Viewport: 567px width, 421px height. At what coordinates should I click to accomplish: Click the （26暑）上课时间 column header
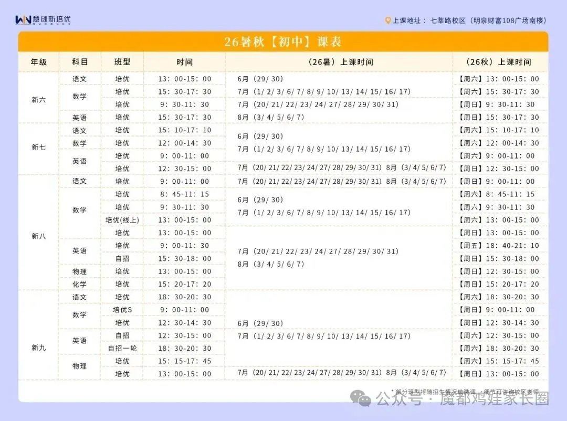[339, 62]
